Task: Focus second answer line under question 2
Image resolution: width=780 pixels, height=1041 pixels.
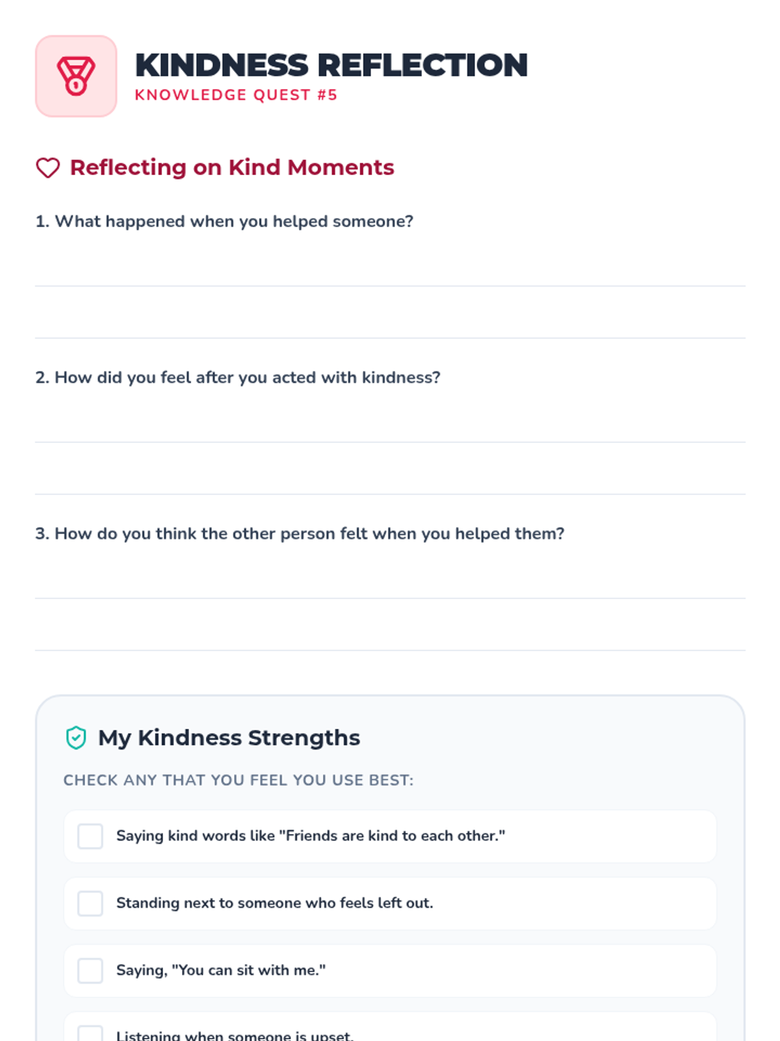Action: point(390,480)
